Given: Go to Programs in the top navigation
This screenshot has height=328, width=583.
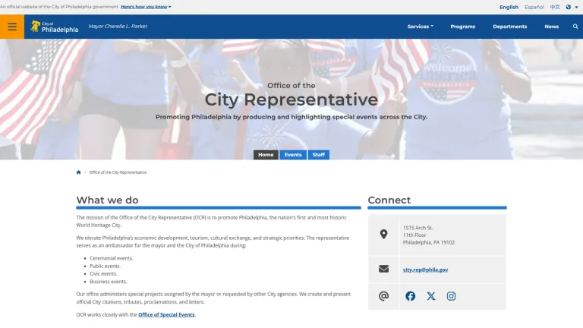Looking at the screenshot, I should tap(462, 27).
